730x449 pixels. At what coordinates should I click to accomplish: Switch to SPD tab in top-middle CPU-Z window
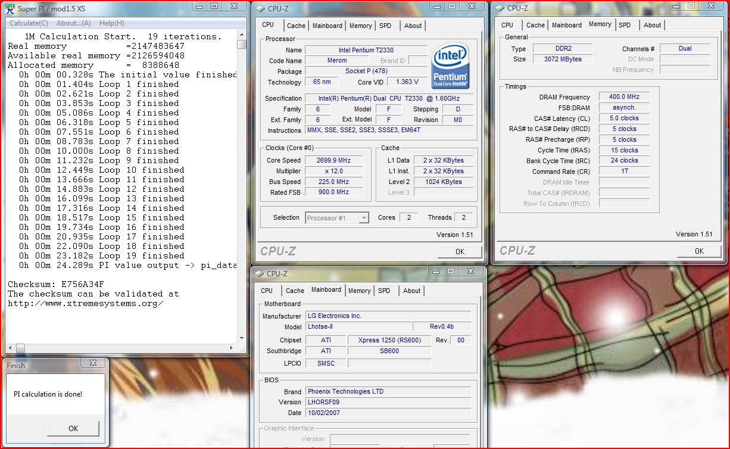point(385,26)
